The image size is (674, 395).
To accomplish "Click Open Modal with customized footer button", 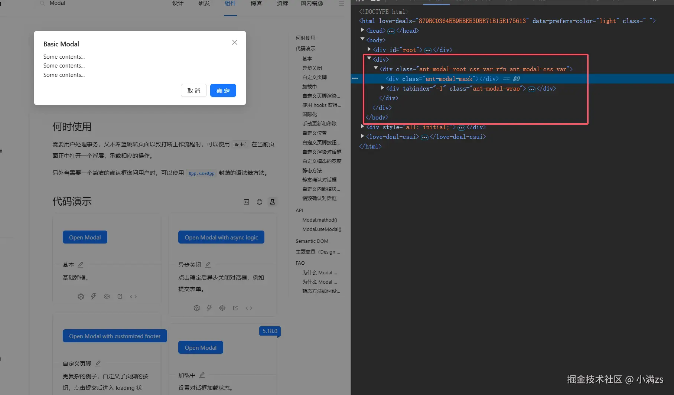I will (115, 336).
